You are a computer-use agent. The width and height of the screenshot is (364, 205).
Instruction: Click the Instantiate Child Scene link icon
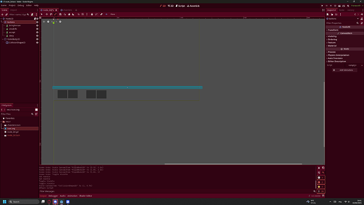coord(6,14)
